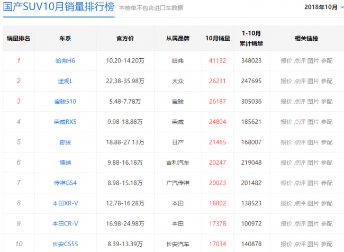Open 参配 specs for 荣威RX5
This screenshot has width=344, height=252.
tap(327, 122)
